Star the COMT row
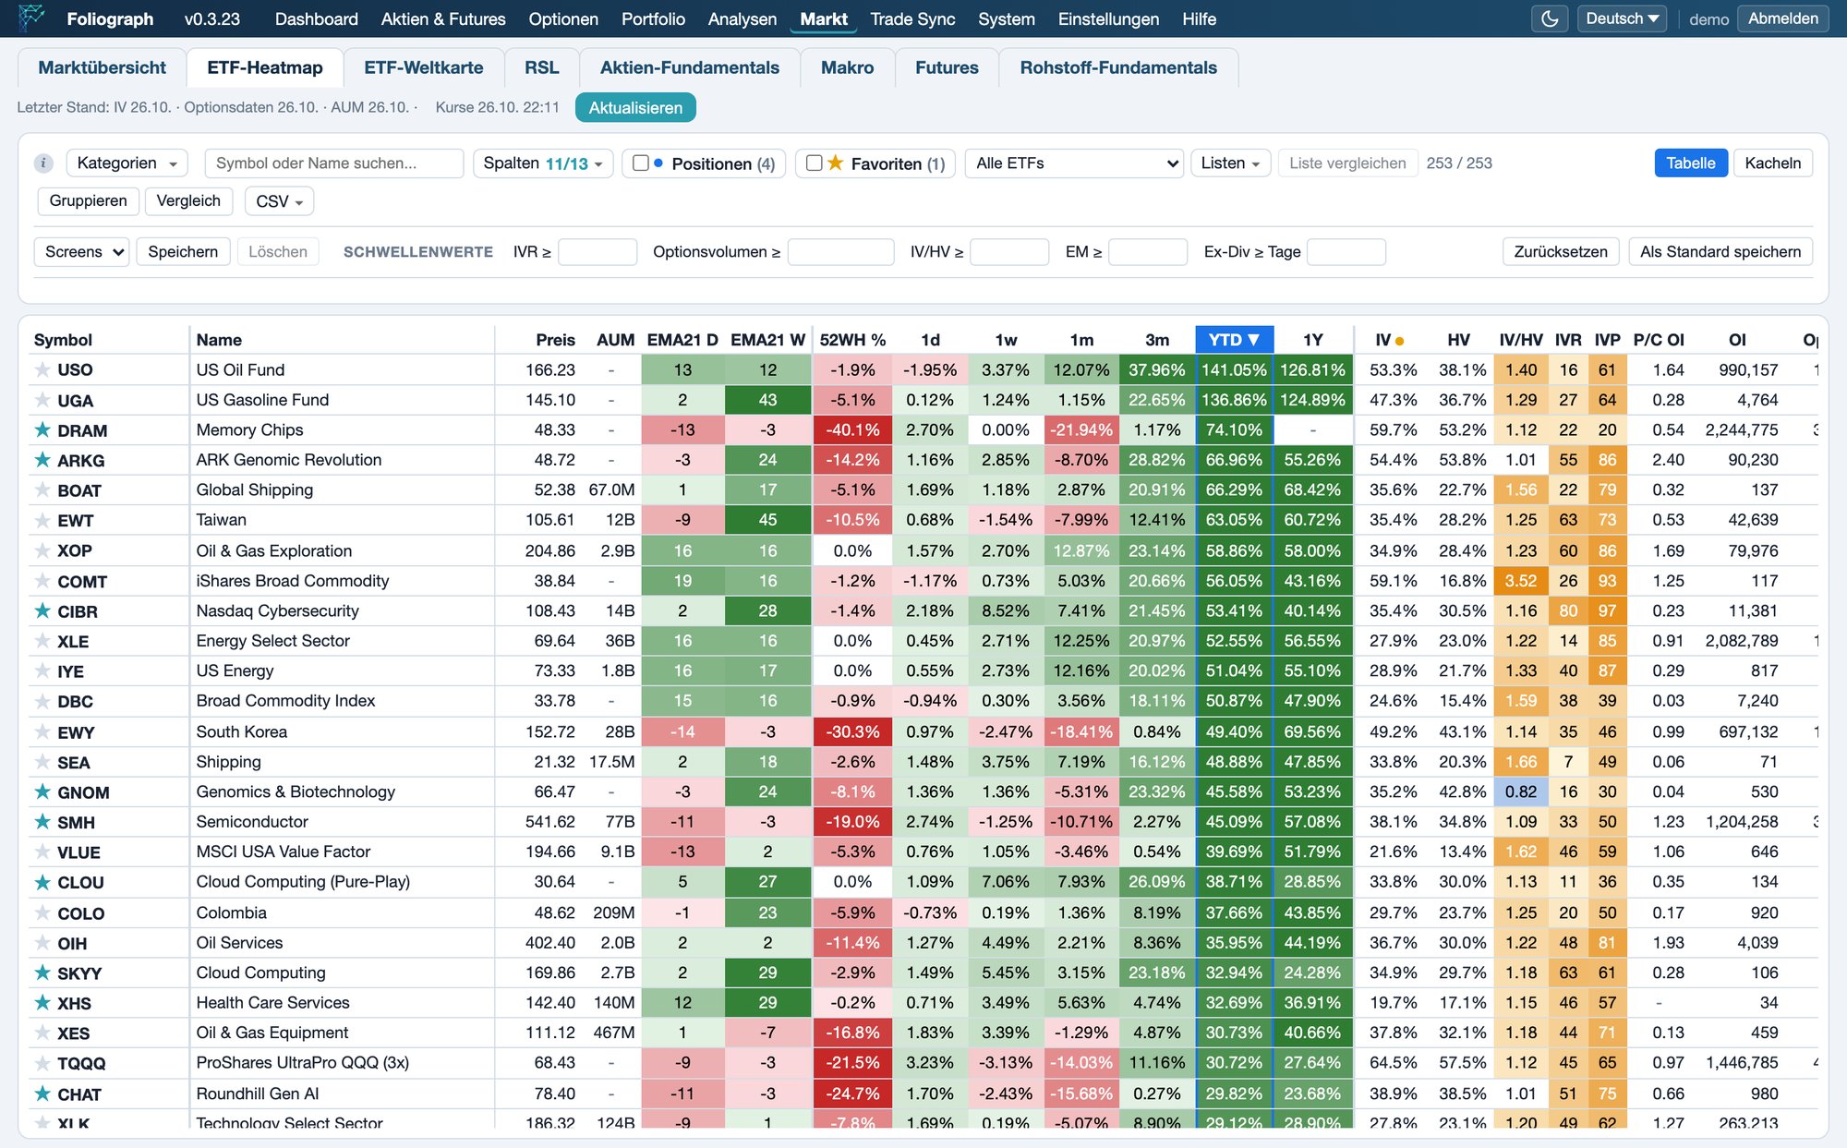 point(42,581)
